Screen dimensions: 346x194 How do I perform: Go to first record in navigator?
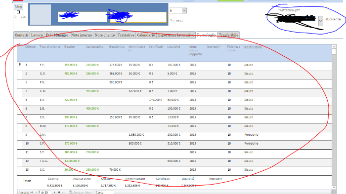click(x=32, y=192)
